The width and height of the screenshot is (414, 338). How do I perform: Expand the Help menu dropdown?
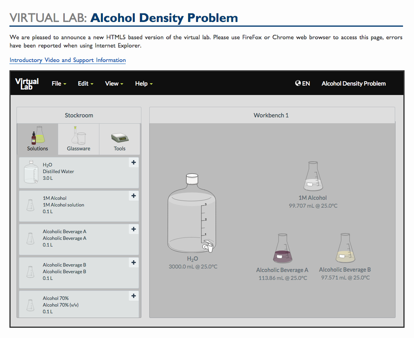click(x=143, y=83)
